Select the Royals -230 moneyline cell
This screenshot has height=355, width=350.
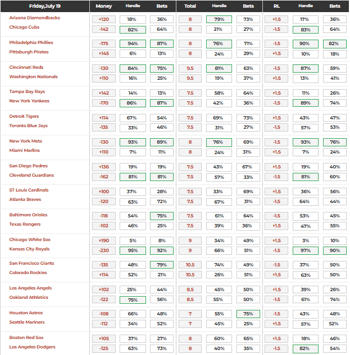tap(104, 250)
